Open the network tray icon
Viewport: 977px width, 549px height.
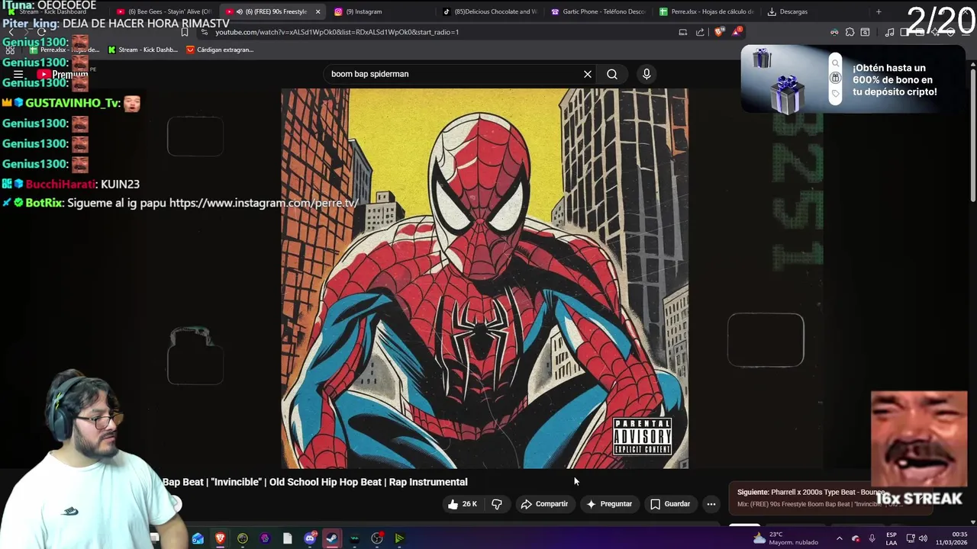click(x=911, y=538)
